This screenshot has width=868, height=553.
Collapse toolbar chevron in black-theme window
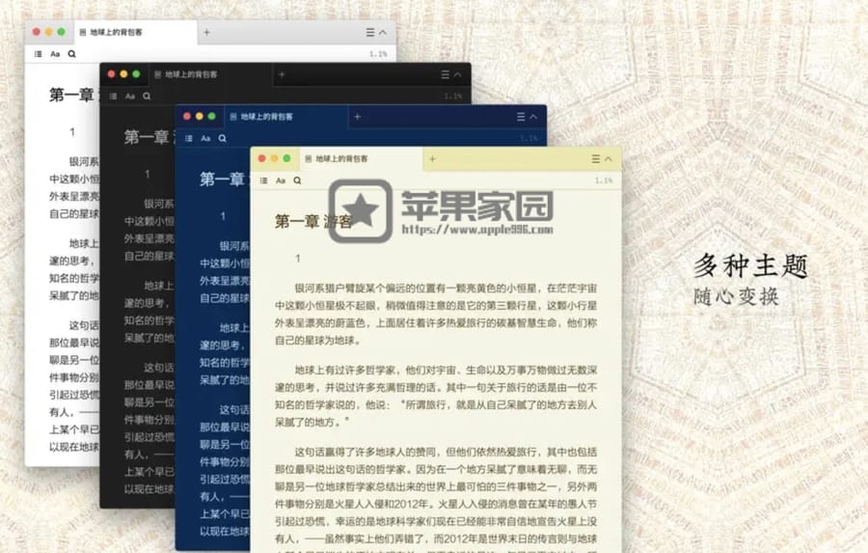pos(458,75)
